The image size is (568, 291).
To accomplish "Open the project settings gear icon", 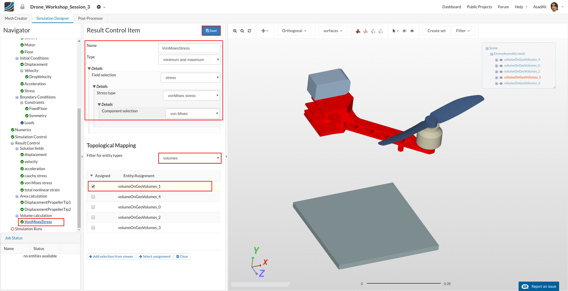I will pyautogui.click(x=99, y=7).
